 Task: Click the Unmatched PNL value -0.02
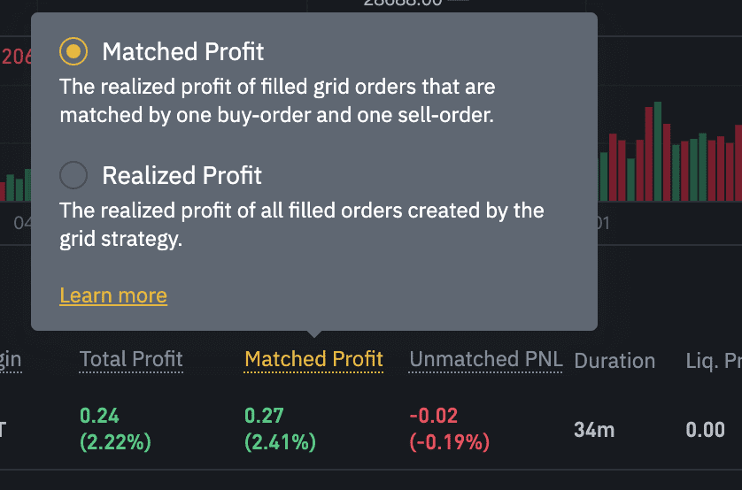tap(434, 416)
